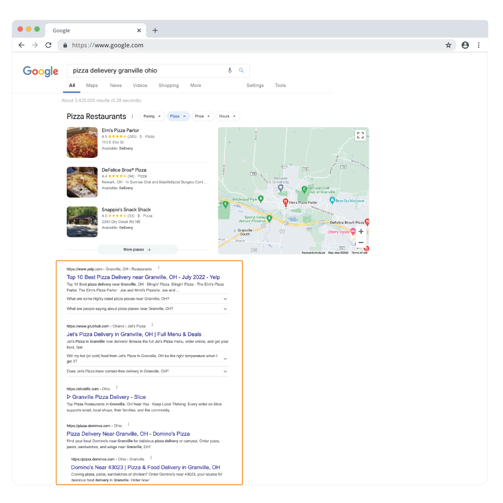This screenshot has width=503, height=503.
Task: Click the Google logo
Action: (x=40, y=71)
